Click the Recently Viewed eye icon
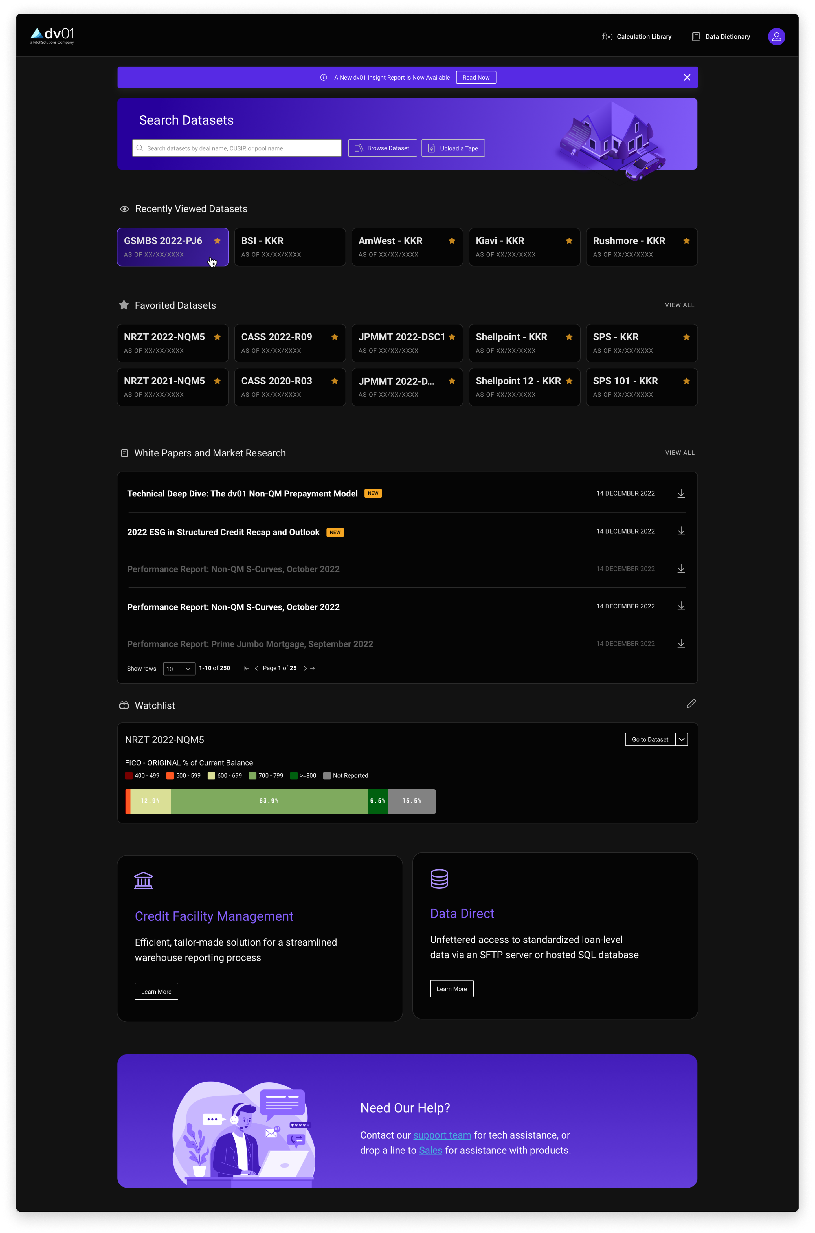Image resolution: width=815 pixels, height=1233 pixels. coord(124,209)
